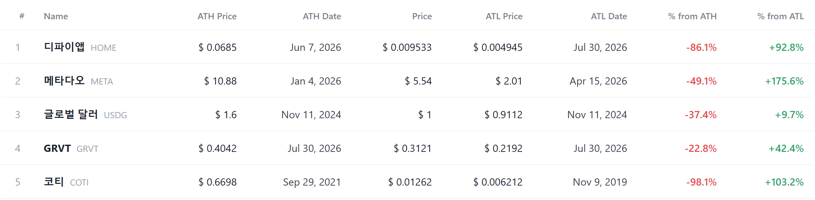The width and height of the screenshot is (815, 200).
Task: Sort by ATL Date column header
Action: tap(609, 16)
